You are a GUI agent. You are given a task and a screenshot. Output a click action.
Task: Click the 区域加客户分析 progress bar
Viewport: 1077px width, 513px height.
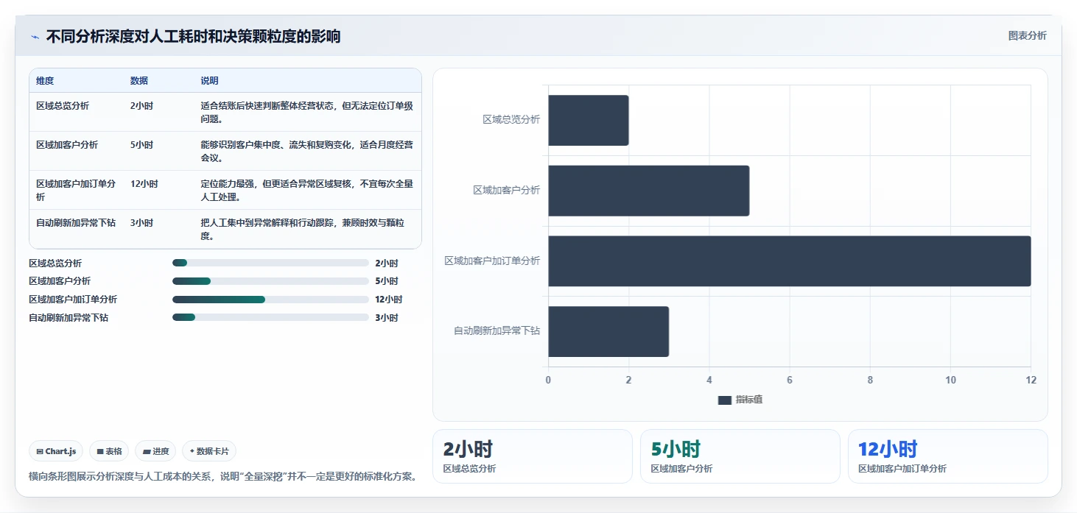[270, 281]
